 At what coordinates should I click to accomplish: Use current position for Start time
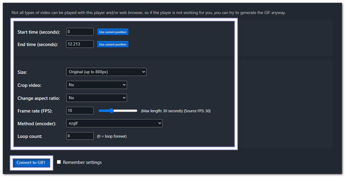[113, 32]
